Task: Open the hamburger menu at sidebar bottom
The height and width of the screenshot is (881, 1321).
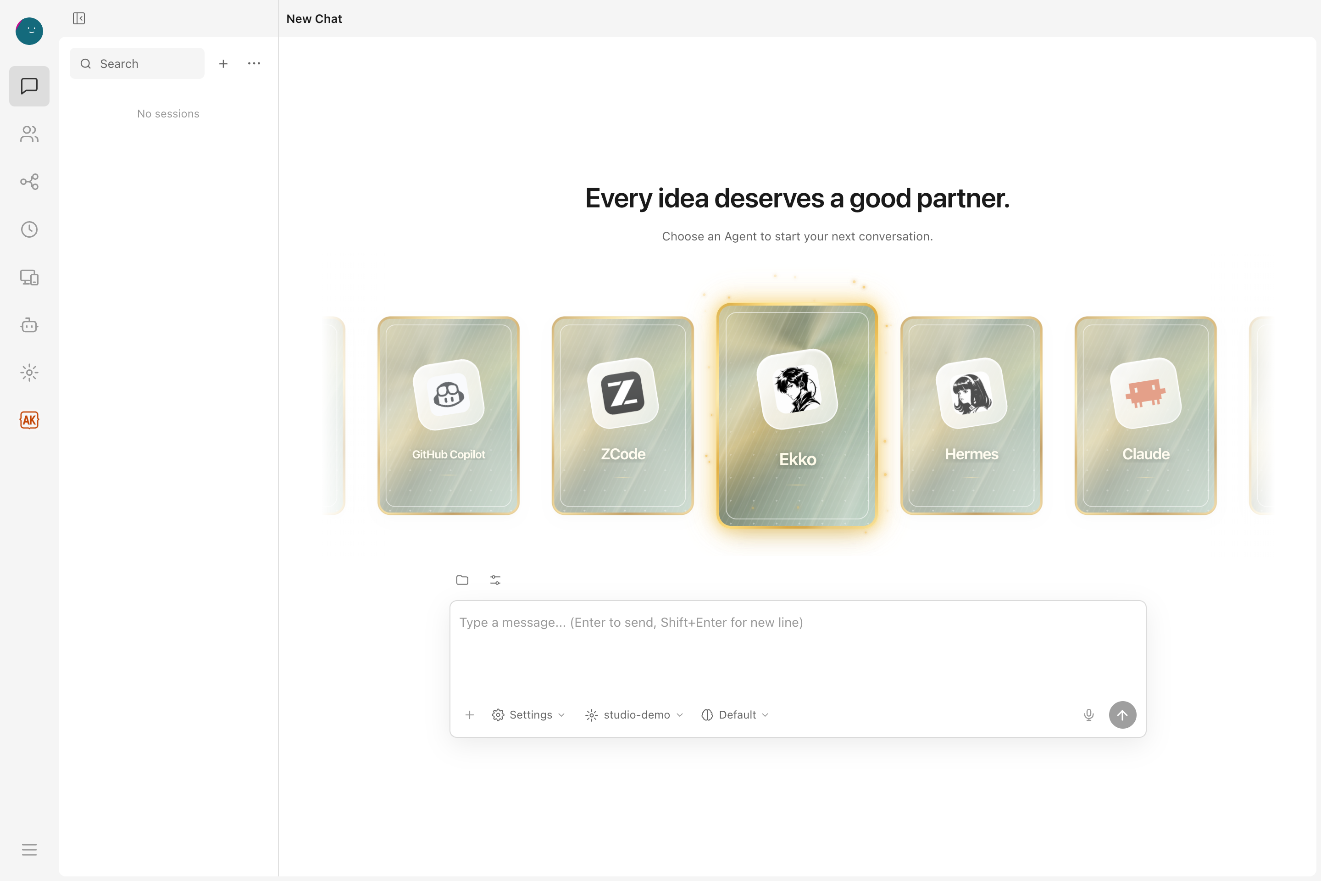Action: (x=29, y=849)
